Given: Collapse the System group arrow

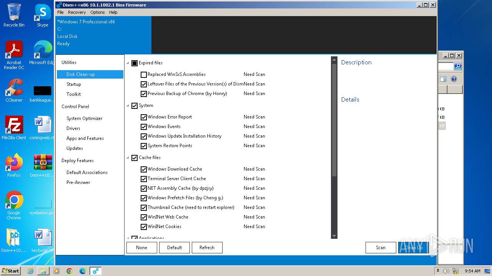Looking at the screenshot, I should [x=128, y=106].
